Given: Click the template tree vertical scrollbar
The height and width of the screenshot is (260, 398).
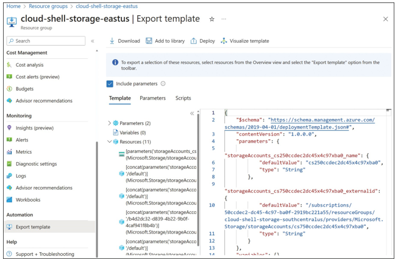Looking at the screenshot, I should [x=198, y=180].
